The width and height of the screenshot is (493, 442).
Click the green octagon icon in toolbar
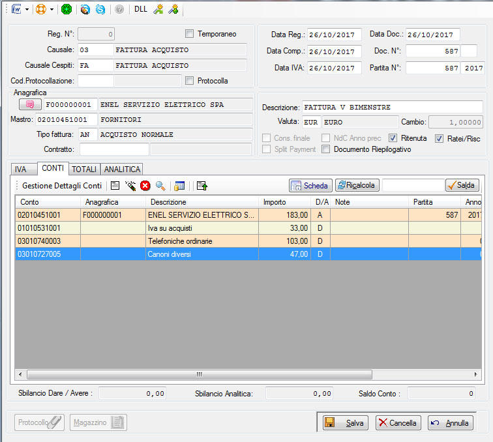pos(67,9)
